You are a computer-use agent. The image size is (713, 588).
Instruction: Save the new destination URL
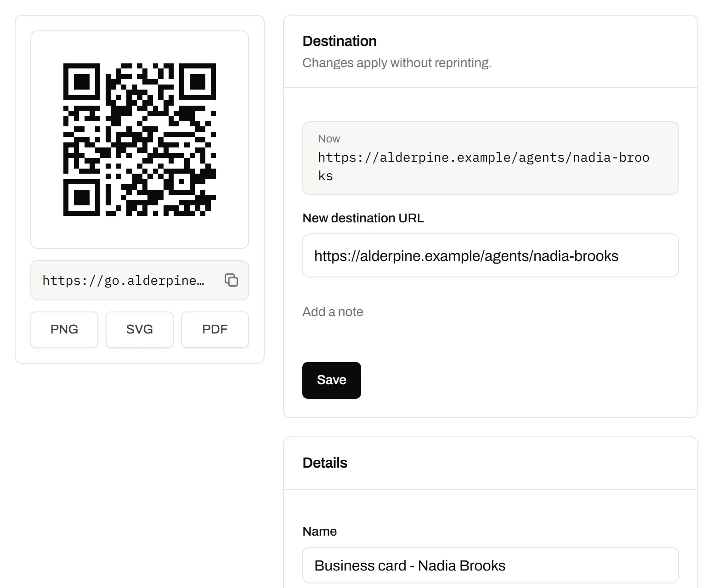point(332,380)
